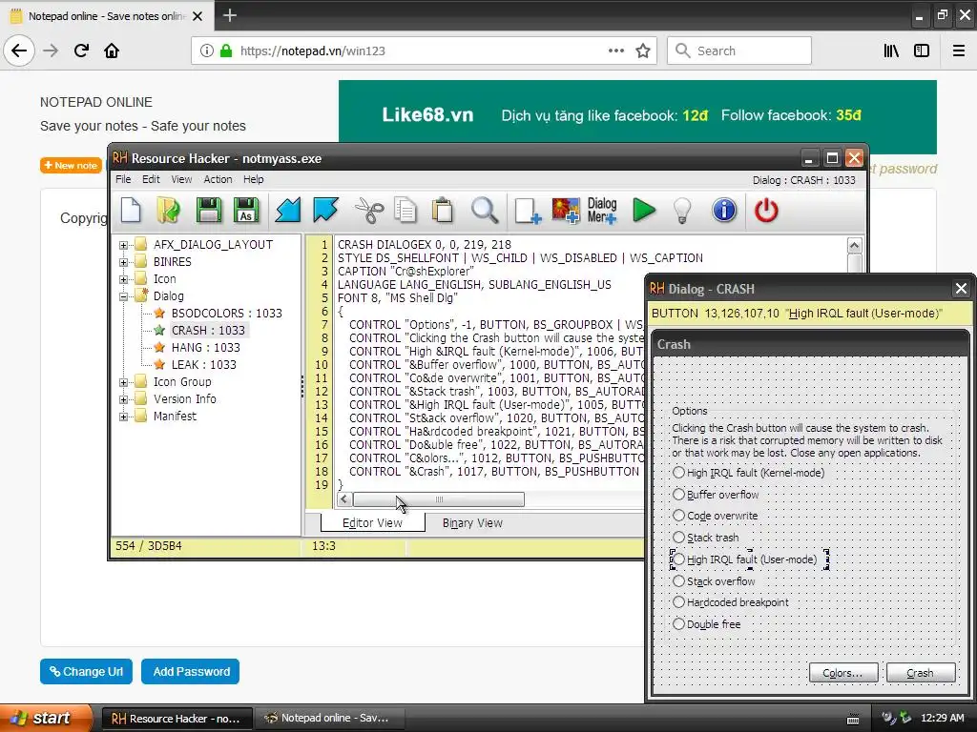Open the View menu
The width and height of the screenshot is (977, 732).
point(181,179)
